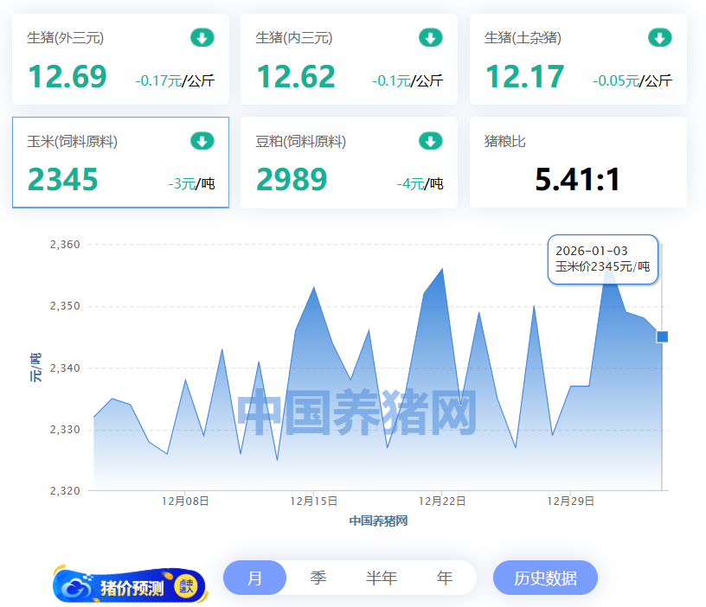Image resolution: width=706 pixels, height=607 pixels.
Task: Select the 年 time range
Action: click(x=445, y=578)
